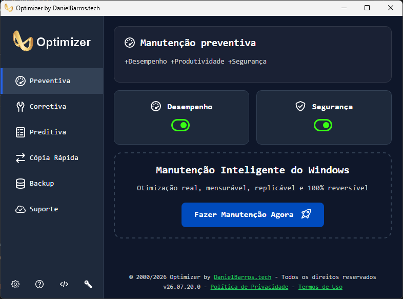Go to the Preditiva section
Image resolution: width=403 pixels, height=299 pixels.
(x=52, y=132)
